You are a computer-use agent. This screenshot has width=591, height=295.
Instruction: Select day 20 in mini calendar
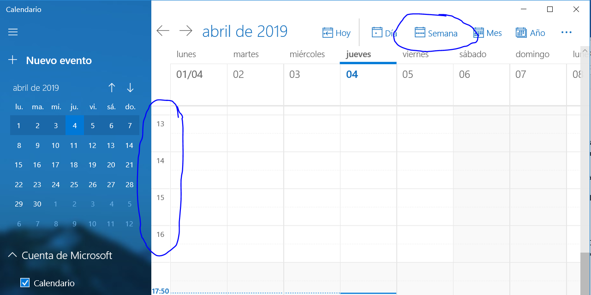click(111, 165)
